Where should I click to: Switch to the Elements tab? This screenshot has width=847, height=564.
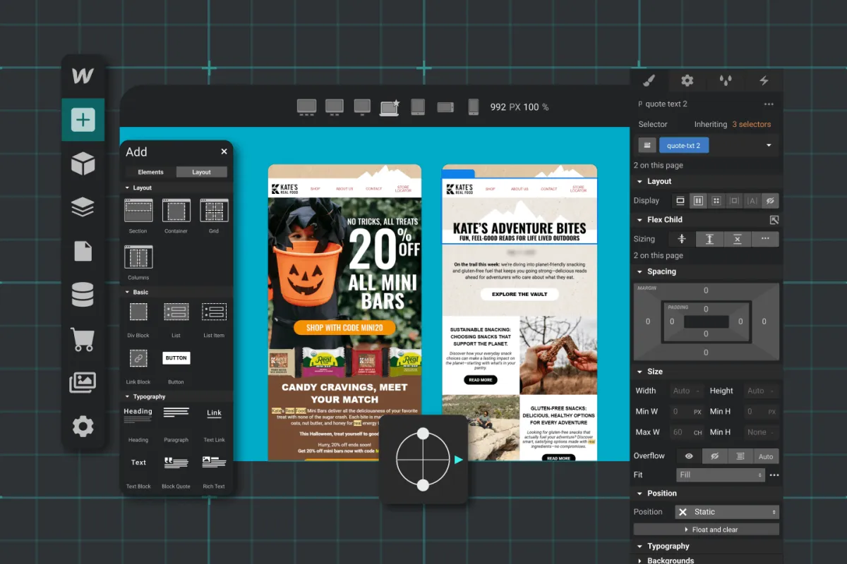150,172
